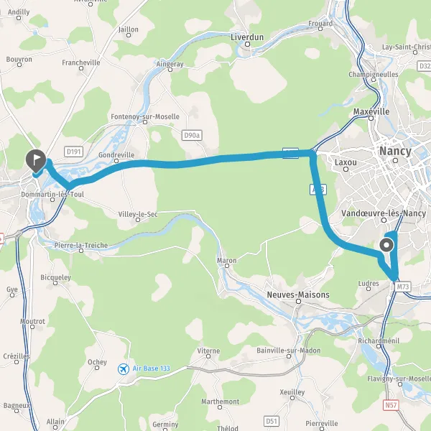Select the Liverdun town marker
Viewport: 431px width, 431px height.
(x=247, y=45)
